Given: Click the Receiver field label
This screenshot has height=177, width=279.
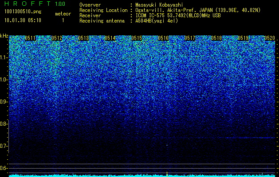Looking at the screenshot, I should [90, 15].
